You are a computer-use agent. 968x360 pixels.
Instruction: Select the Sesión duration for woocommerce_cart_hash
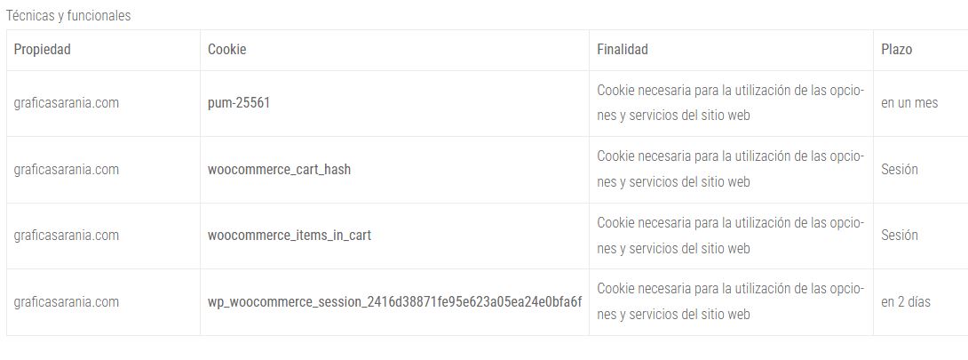coord(900,169)
